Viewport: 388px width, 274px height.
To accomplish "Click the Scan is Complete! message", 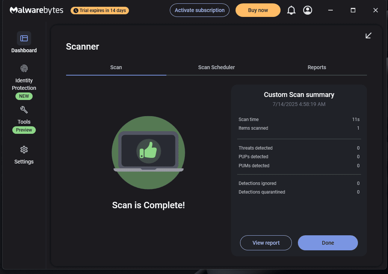I will pos(148,205).
